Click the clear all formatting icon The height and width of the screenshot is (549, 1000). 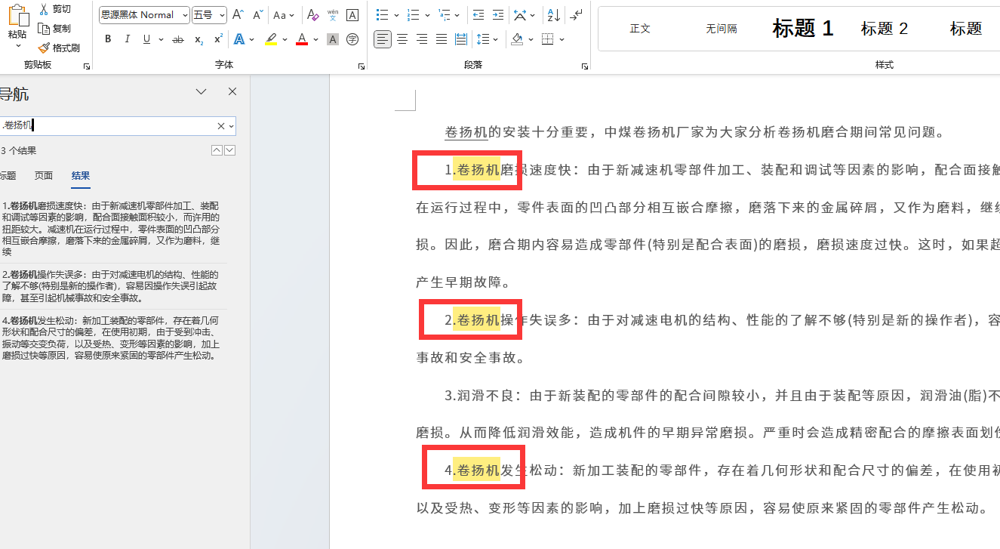[312, 14]
